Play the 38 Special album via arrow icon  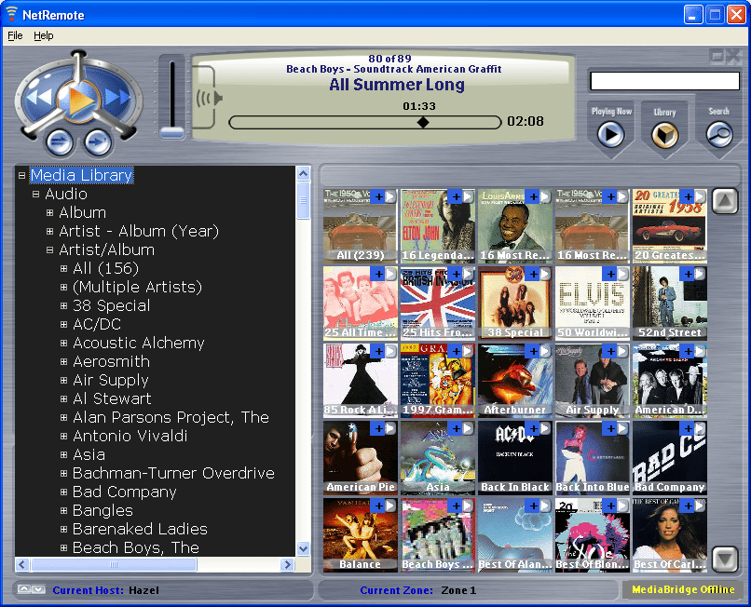point(544,275)
